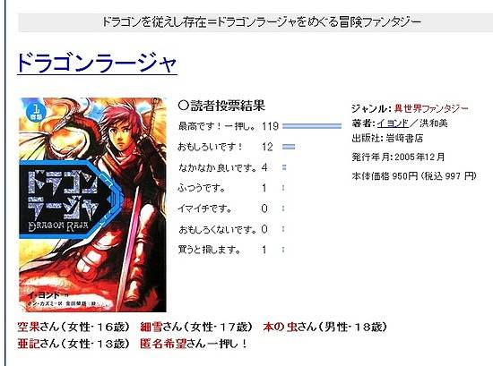The height and width of the screenshot is (366, 493).
Task: Click the ふつうです vote count row
Action: tap(232, 188)
